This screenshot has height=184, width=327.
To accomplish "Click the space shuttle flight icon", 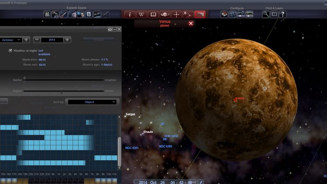I will [x=56, y=14].
